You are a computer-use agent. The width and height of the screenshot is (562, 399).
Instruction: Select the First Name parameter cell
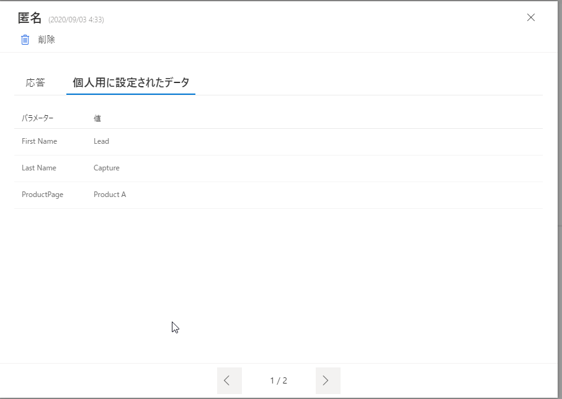pos(40,141)
